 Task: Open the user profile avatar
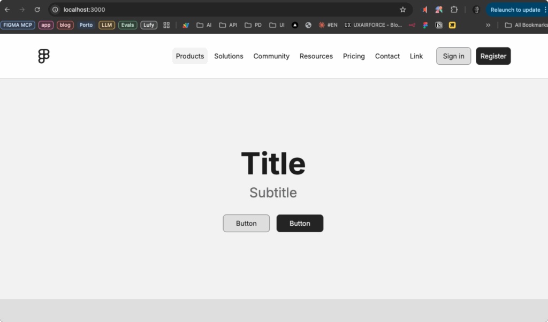click(x=476, y=10)
